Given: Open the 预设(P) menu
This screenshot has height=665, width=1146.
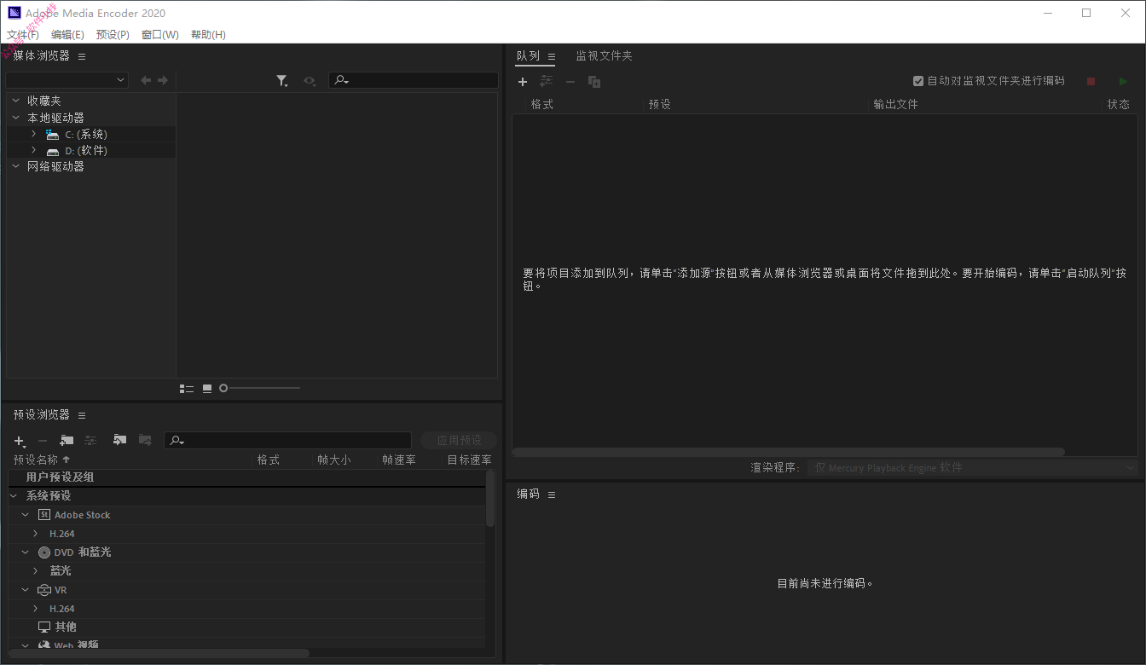Looking at the screenshot, I should click(x=113, y=35).
